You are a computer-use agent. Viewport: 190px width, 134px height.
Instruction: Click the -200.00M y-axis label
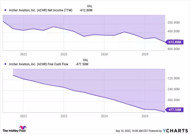(173, 22)
